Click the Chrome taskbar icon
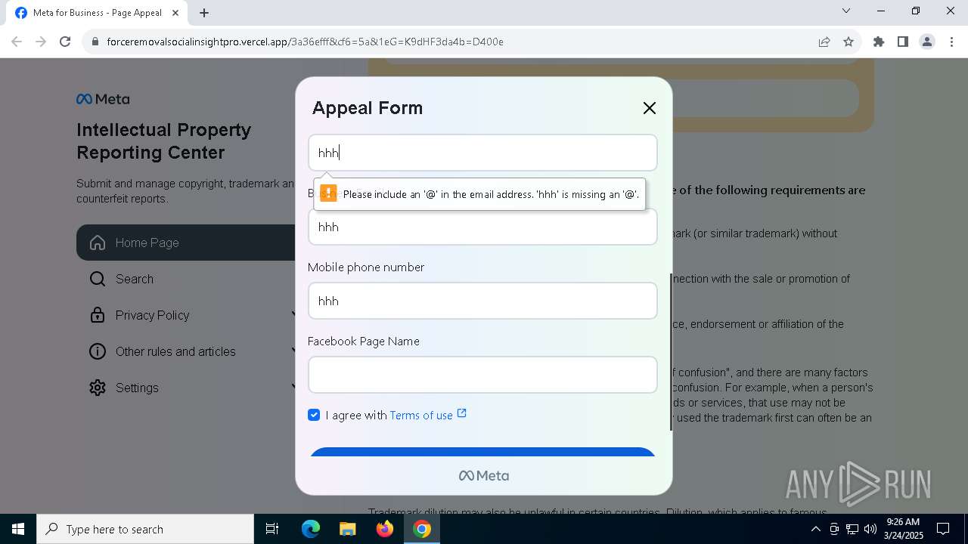This screenshot has height=544, width=968. (422, 529)
